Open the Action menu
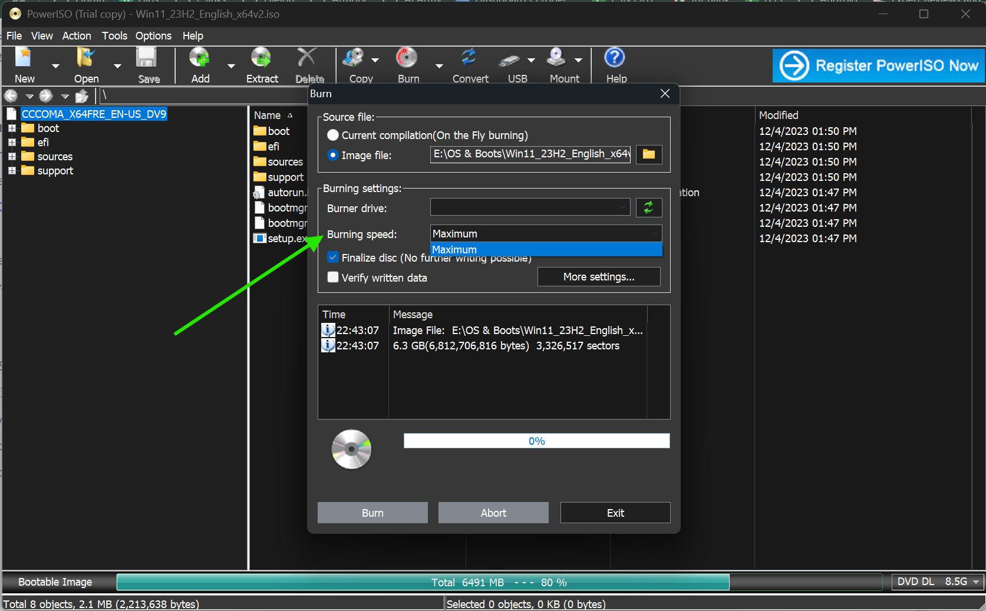 click(x=77, y=36)
